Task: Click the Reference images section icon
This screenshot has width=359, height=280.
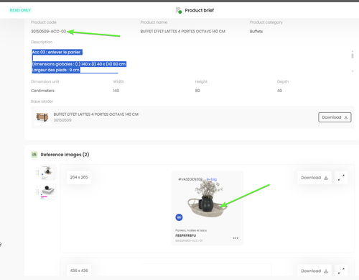Action: [34, 155]
